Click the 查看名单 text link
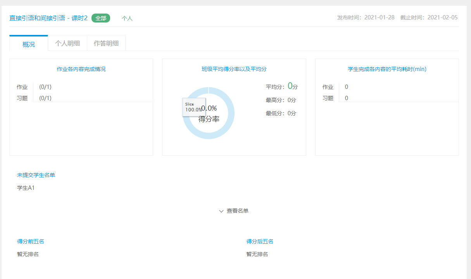Viewport: 471px width, 279px height. pyautogui.click(x=237, y=211)
